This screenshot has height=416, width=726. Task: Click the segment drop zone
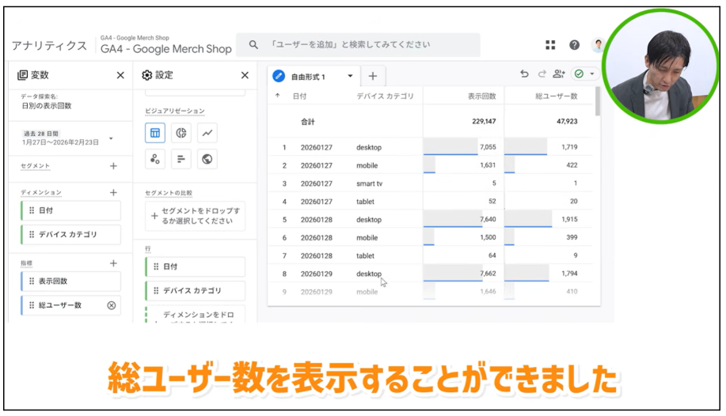point(196,216)
